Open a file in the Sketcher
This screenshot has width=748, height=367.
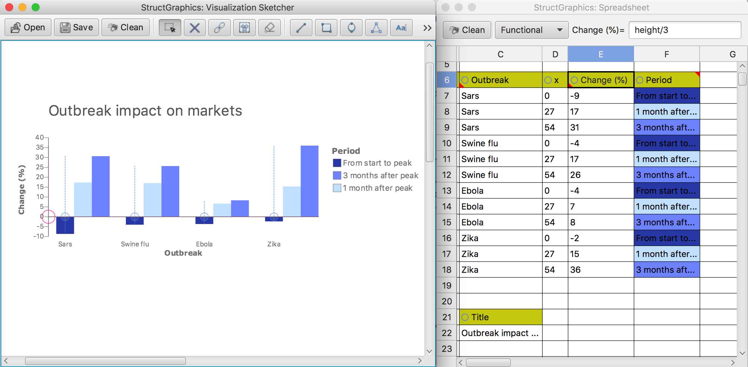(x=28, y=28)
